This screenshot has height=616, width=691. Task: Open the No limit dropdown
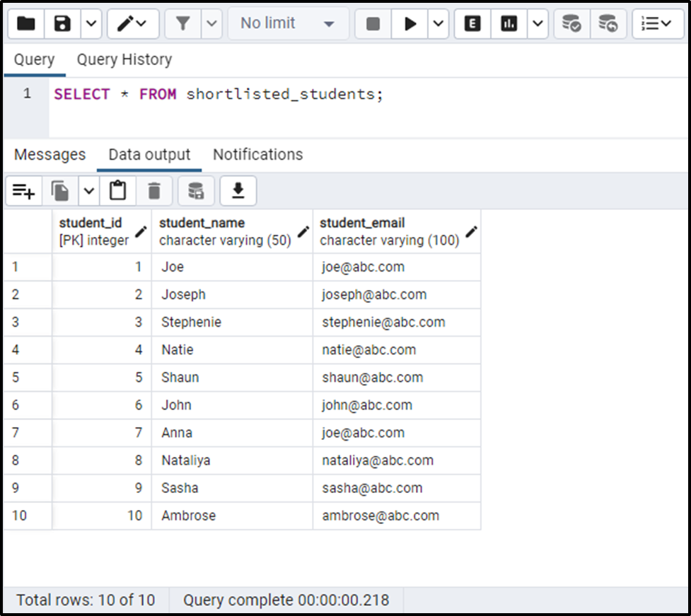pyautogui.click(x=286, y=23)
